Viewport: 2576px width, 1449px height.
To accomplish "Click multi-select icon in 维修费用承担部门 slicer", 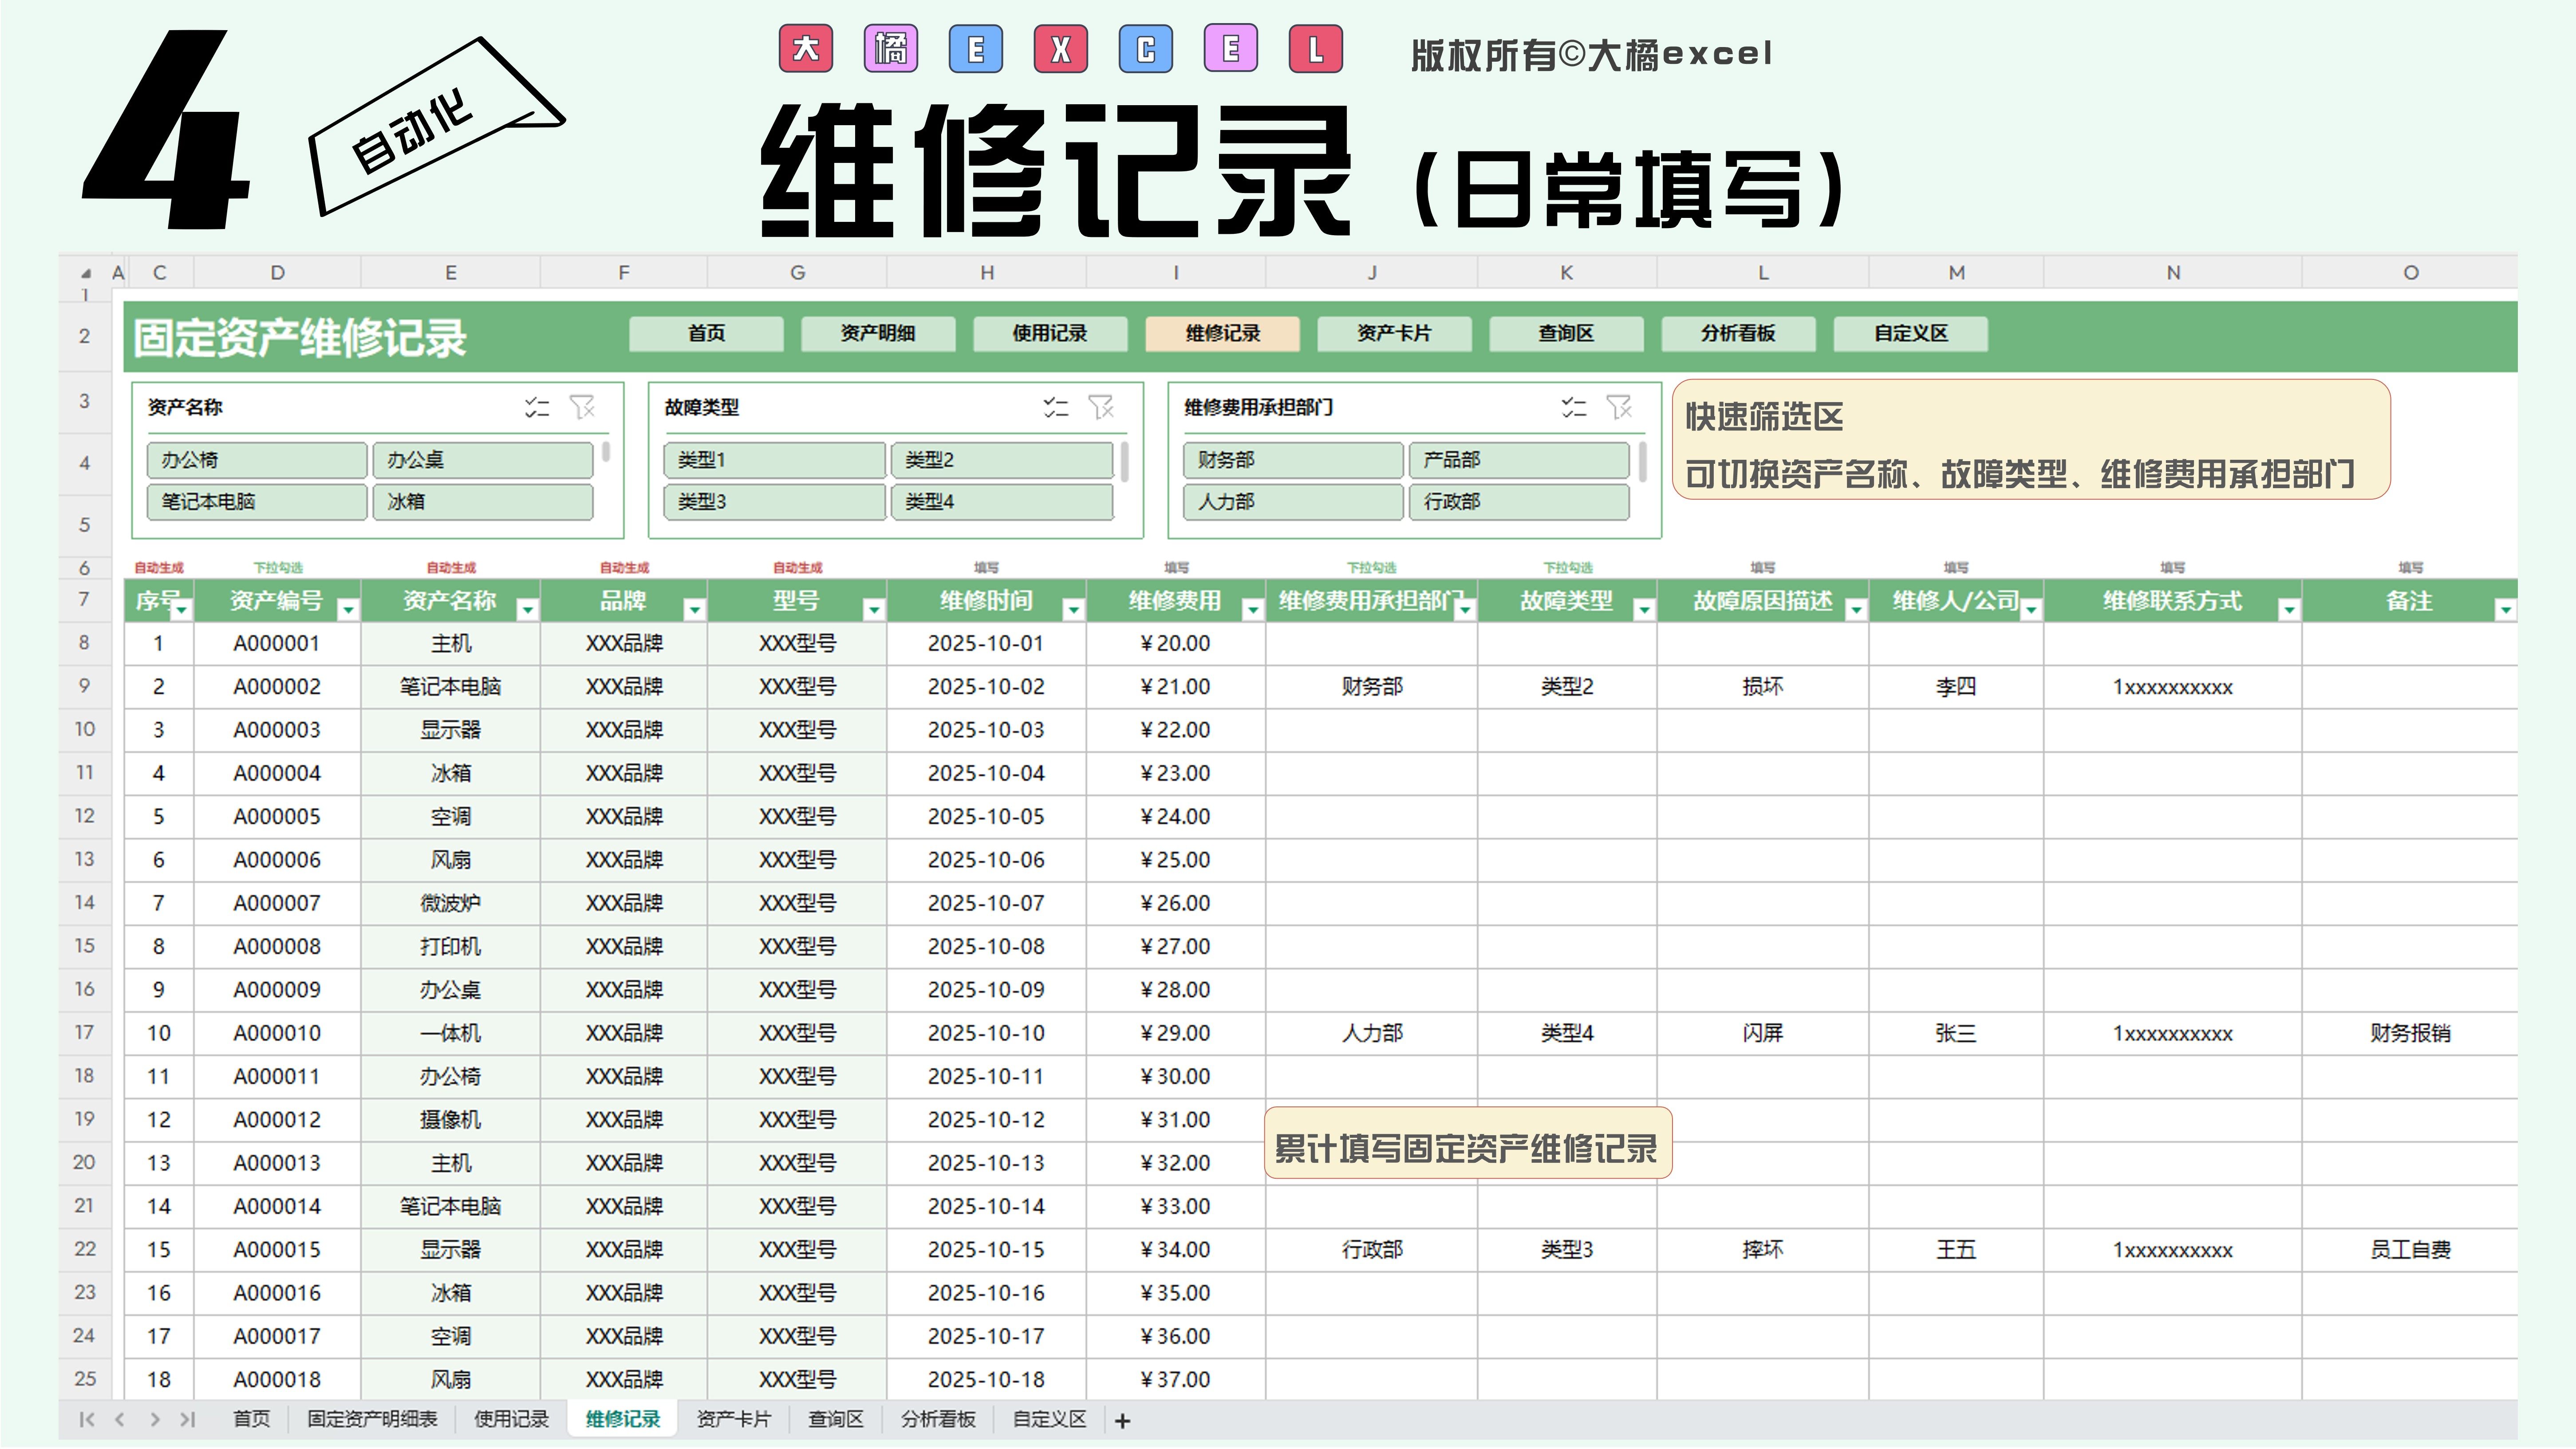I will point(1574,407).
